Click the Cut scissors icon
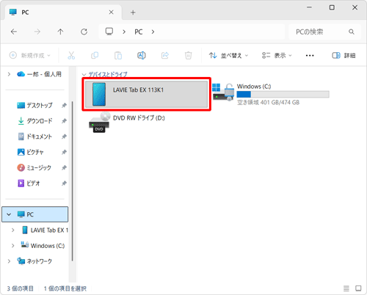367x295 pixels. (x=71, y=55)
